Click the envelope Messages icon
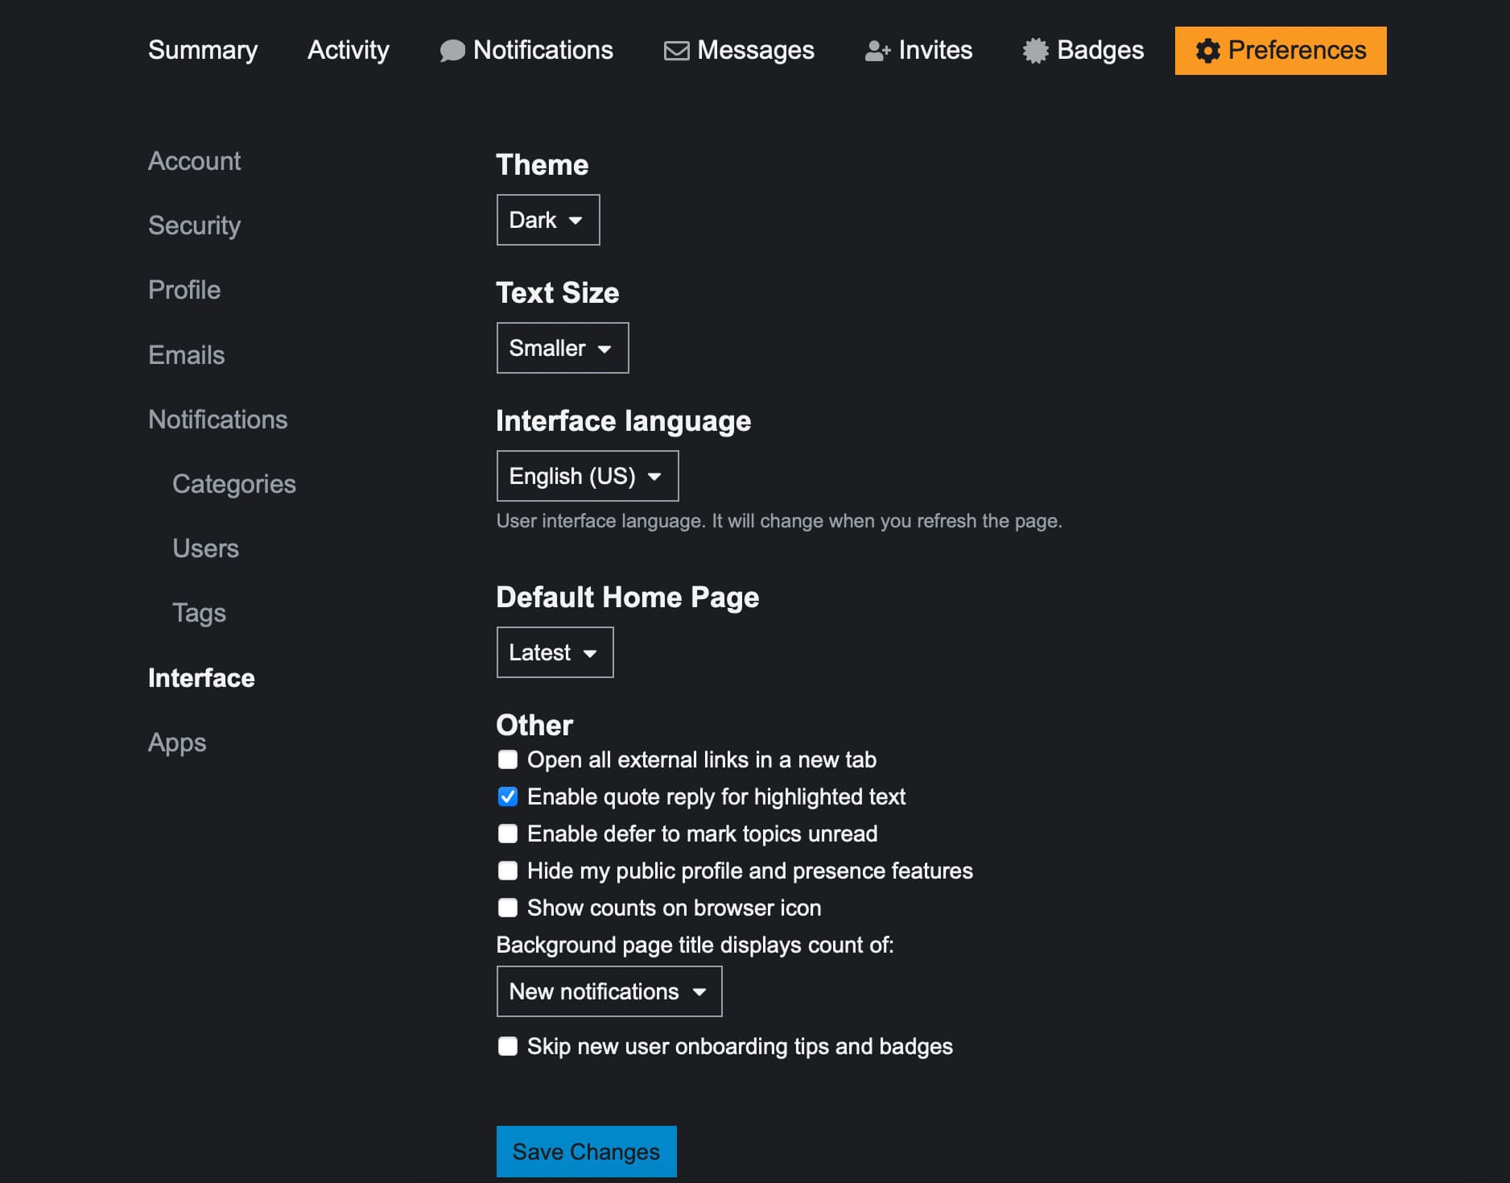This screenshot has height=1183, width=1510. click(x=676, y=51)
